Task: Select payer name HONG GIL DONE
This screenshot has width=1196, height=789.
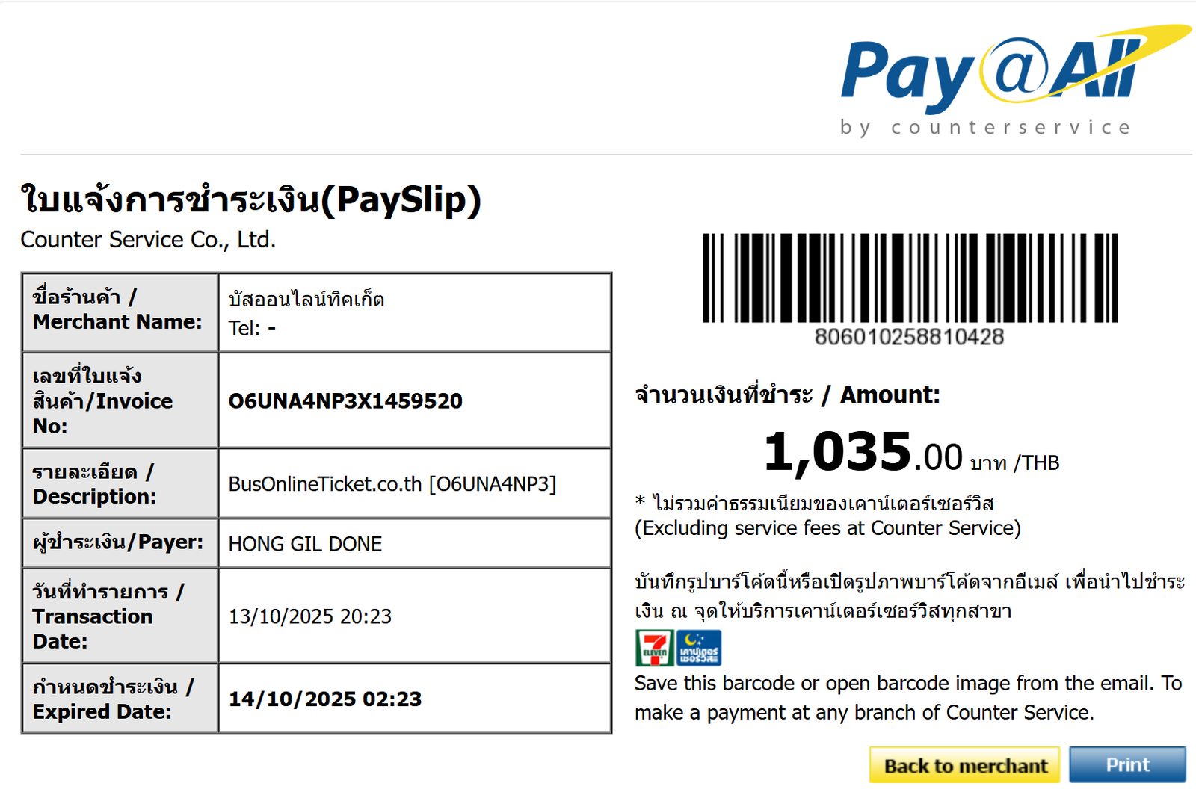Action: coord(305,544)
